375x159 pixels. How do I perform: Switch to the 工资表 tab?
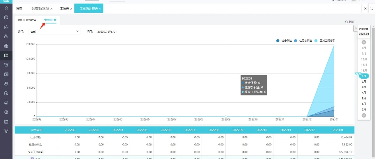tap(64, 8)
